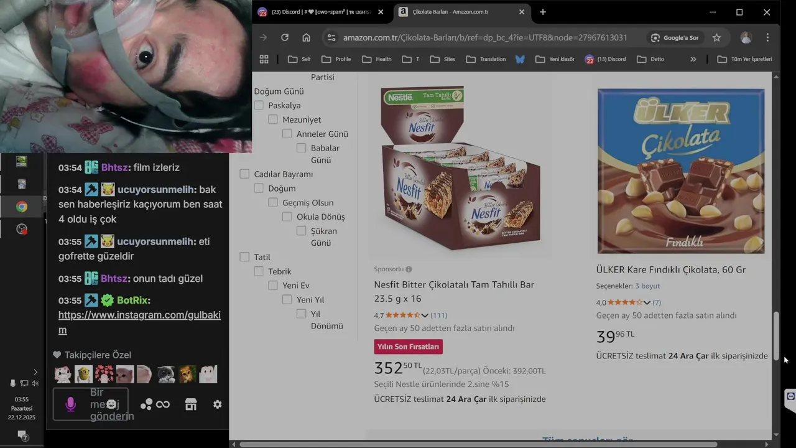Viewport: 796px width, 448px height.
Task: Click the OBS recording icon in taskbar
Action: [22, 230]
